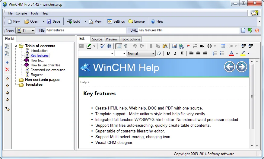Viewport: 264px width, 159px height.
Task: Open the dropdown beside the pencil icon
Action: [x=94, y=46]
